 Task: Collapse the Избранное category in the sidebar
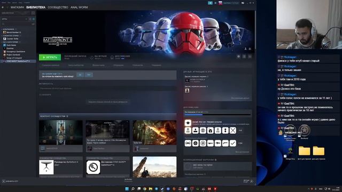(9, 29)
